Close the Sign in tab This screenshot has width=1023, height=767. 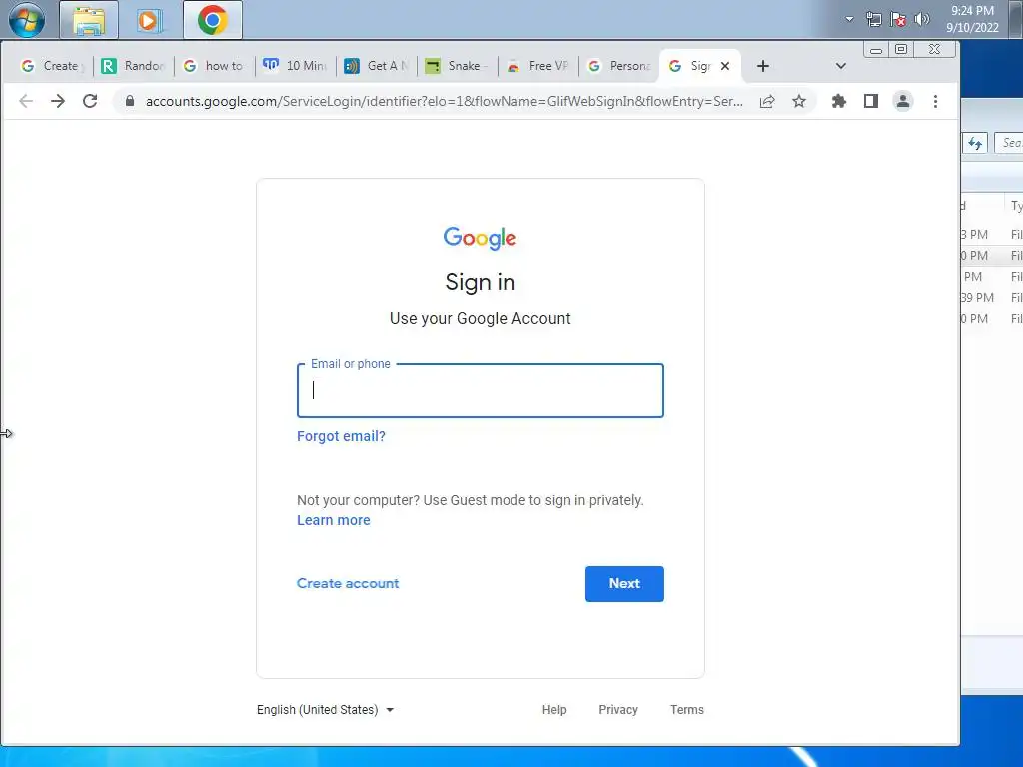point(725,66)
